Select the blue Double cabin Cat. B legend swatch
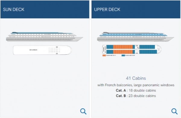181x118 pixels. [x=123, y=55]
